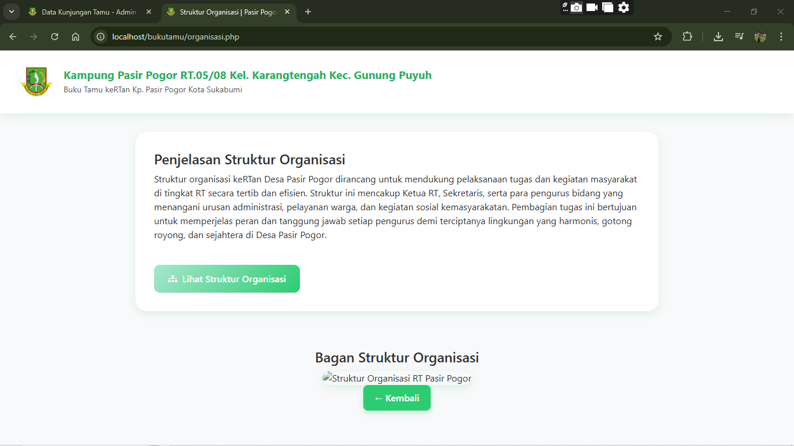Go to the browser home page
This screenshot has width=794, height=446.
point(76,37)
